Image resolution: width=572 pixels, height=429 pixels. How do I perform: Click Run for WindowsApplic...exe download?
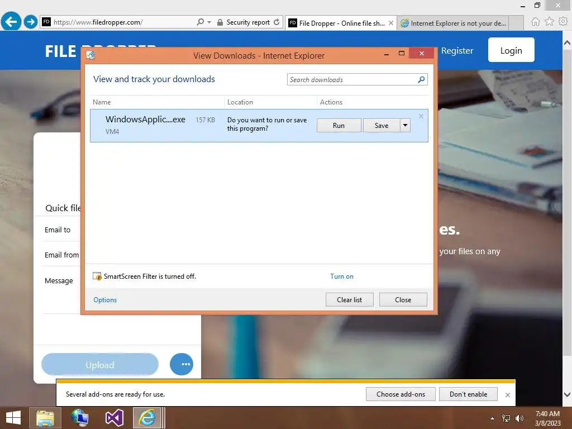(x=339, y=126)
